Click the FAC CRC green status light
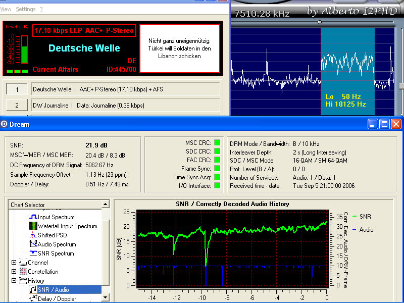404x303 pixels. (217, 160)
